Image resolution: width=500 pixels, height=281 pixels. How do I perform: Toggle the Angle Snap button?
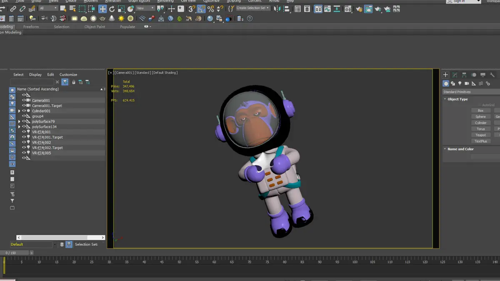pos(201,9)
